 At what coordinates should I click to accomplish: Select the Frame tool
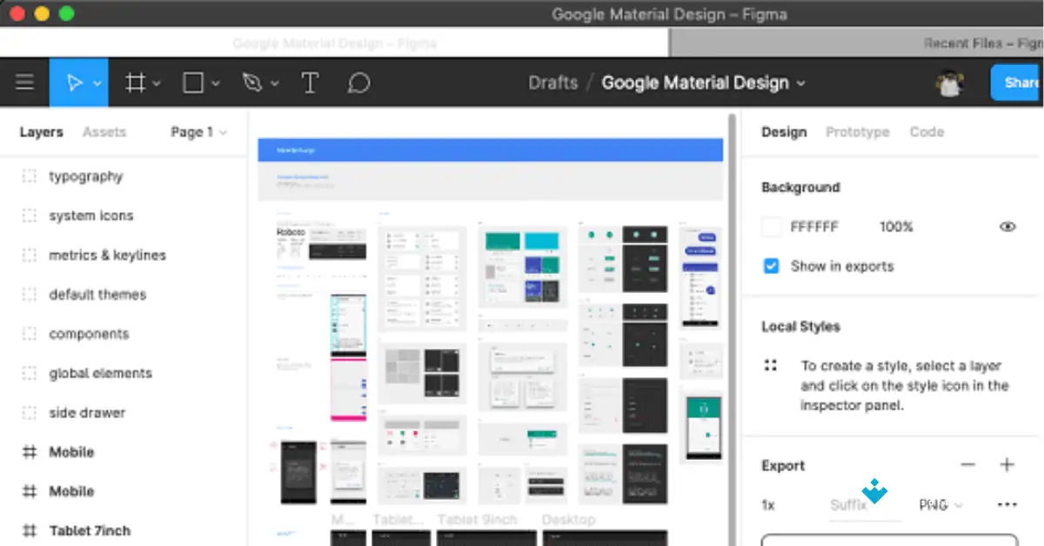tap(135, 82)
